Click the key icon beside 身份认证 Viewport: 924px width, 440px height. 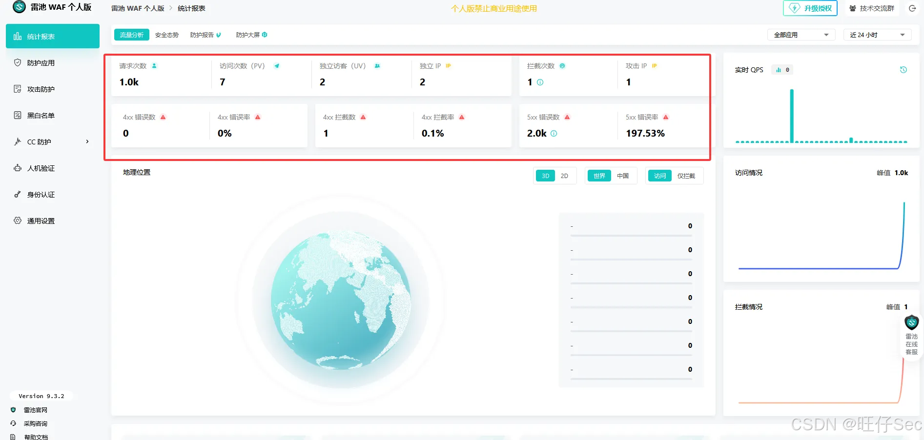18,194
